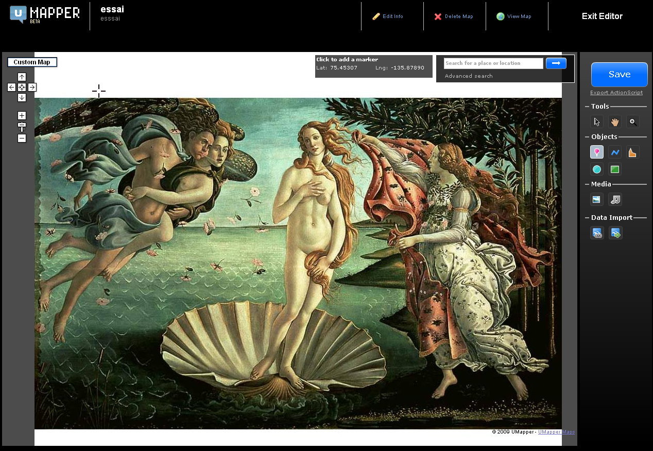653x451 pixels.
Task: Choose the orange polygon shape tool
Action: point(633,152)
